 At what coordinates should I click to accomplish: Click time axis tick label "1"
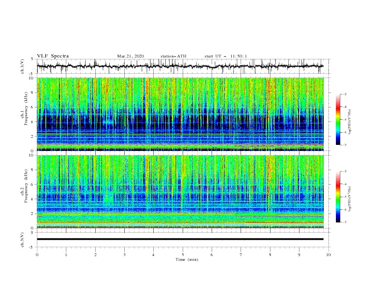66,255
